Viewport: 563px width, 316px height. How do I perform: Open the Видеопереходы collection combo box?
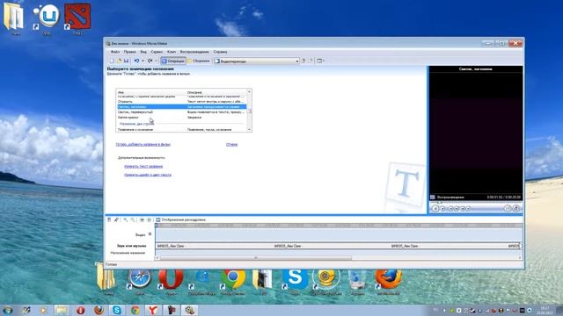point(256,61)
